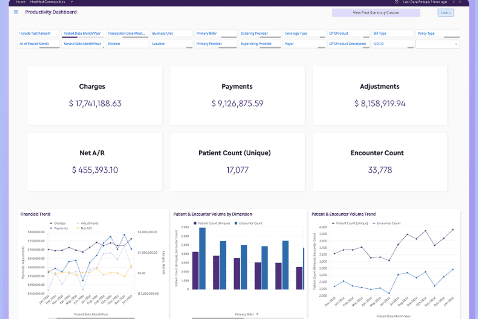Click the Patient & Encounter Volume by Dimension title
This screenshot has height=319, width=478.
click(x=213, y=214)
